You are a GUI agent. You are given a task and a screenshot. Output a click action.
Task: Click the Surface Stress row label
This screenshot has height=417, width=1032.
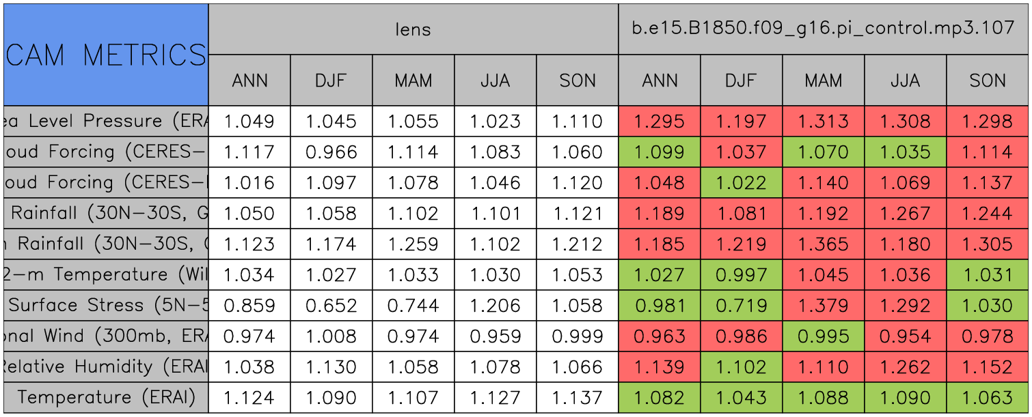point(106,305)
